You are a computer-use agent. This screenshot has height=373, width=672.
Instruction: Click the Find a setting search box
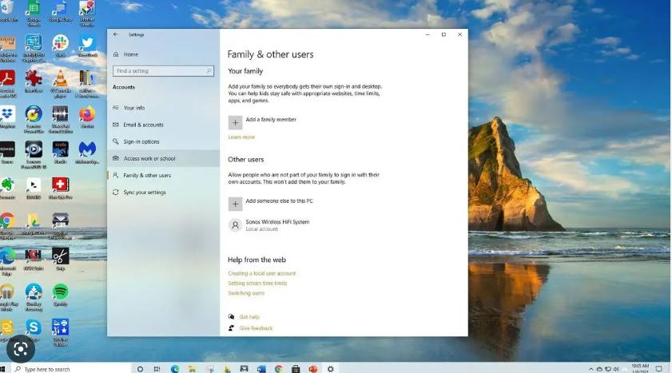pyautogui.click(x=163, y=71)
